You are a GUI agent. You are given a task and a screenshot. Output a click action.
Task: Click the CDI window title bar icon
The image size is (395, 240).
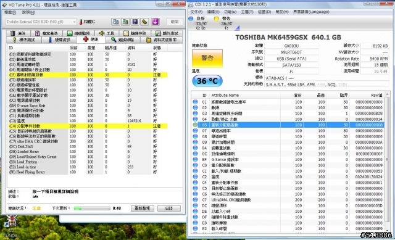[x=191, y=5]
